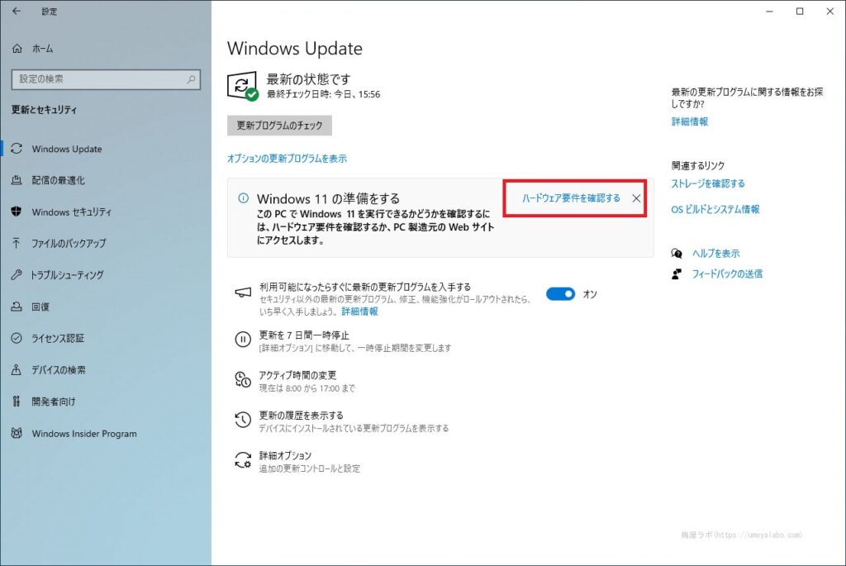
Task: Open オプションの更新プログラムを表示 link
Action: (287, 159)
